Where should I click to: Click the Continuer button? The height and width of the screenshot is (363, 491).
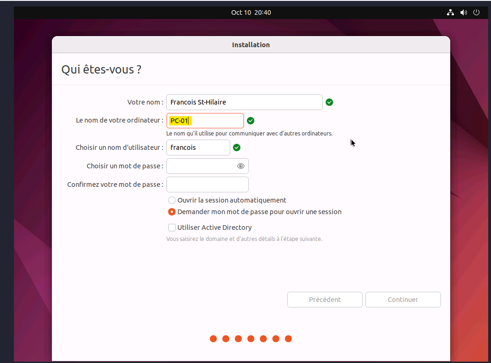(403, 300)
